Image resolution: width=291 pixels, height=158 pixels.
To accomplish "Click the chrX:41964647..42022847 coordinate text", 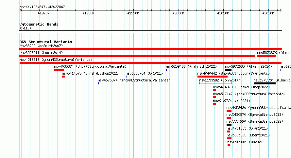I will coord(42,7).
